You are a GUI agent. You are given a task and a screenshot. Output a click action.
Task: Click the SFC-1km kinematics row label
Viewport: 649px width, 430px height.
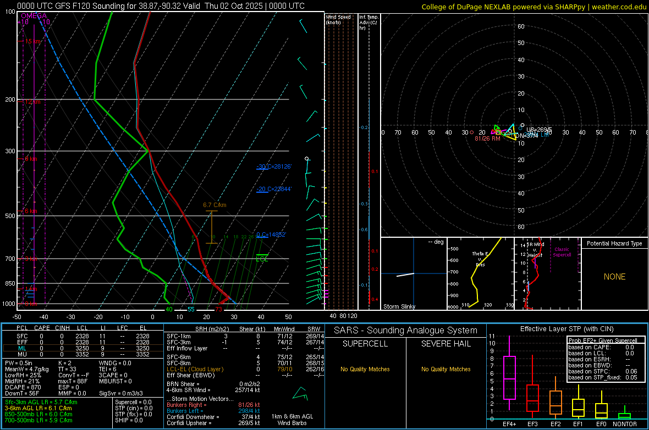[x=179, y=336]
